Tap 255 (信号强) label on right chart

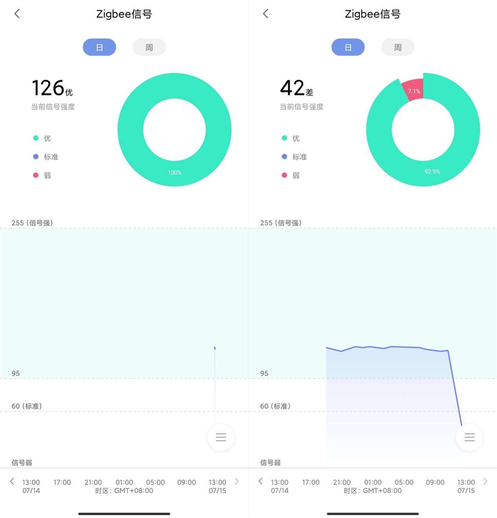pyautogui.click(x=281, y=223)
